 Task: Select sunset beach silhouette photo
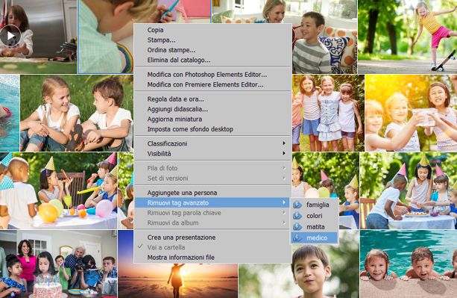click(x=177, y=281)
